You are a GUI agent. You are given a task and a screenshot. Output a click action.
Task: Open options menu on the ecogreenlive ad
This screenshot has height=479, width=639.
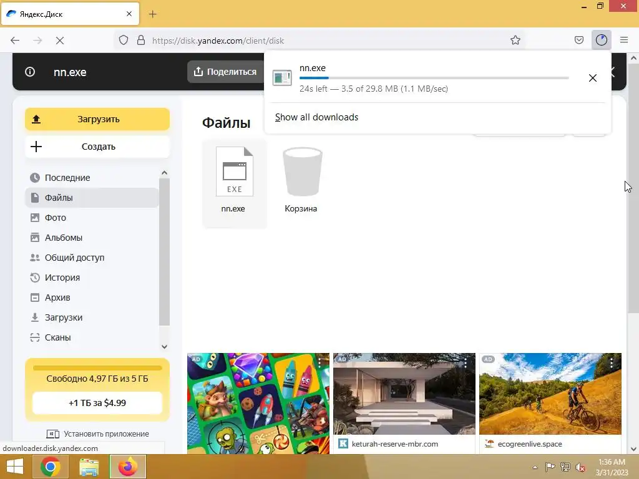(612, 362)
